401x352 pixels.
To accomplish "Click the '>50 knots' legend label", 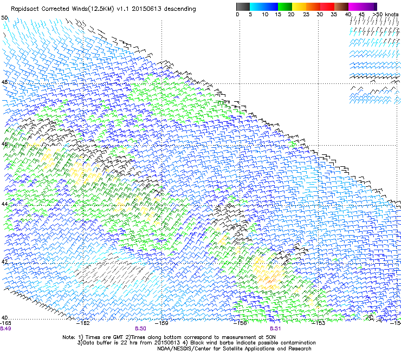I will click(x=386, y=14).
